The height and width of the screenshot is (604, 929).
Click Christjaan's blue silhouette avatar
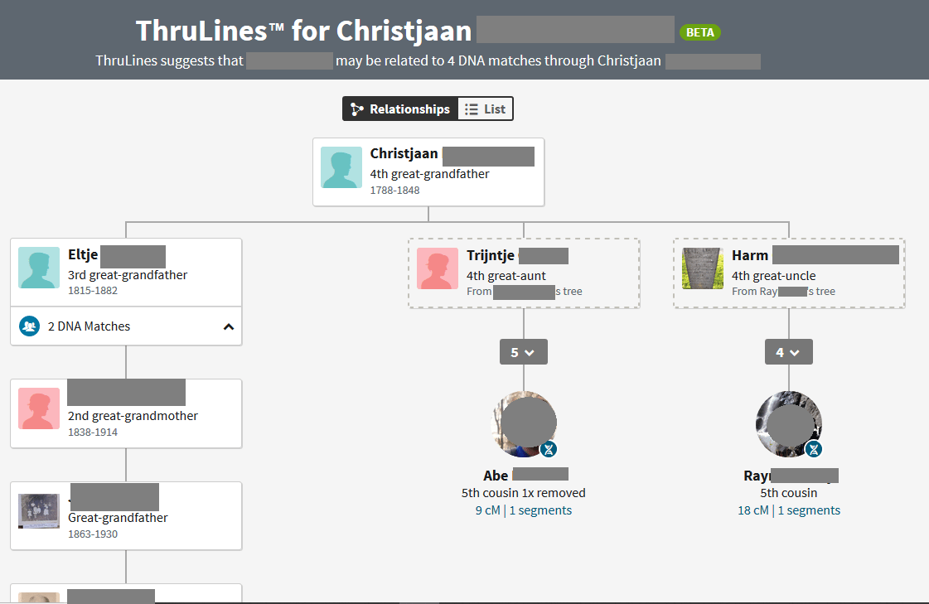click(341, 167)
